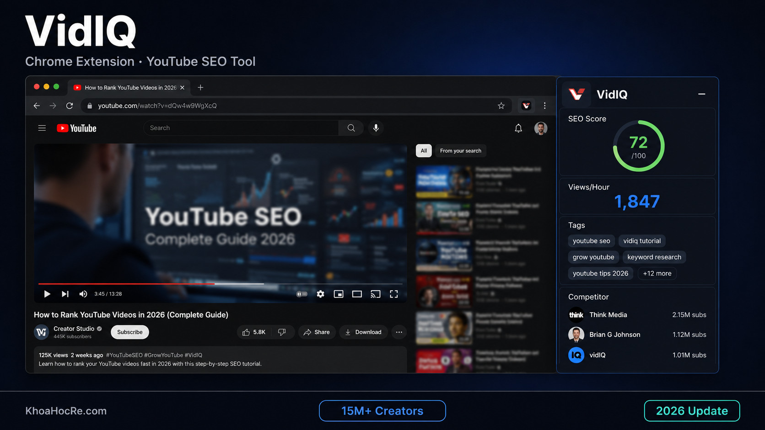Click the search magnifier button
Viewport: 765px width, 430px height.
(x=351, y=128)
